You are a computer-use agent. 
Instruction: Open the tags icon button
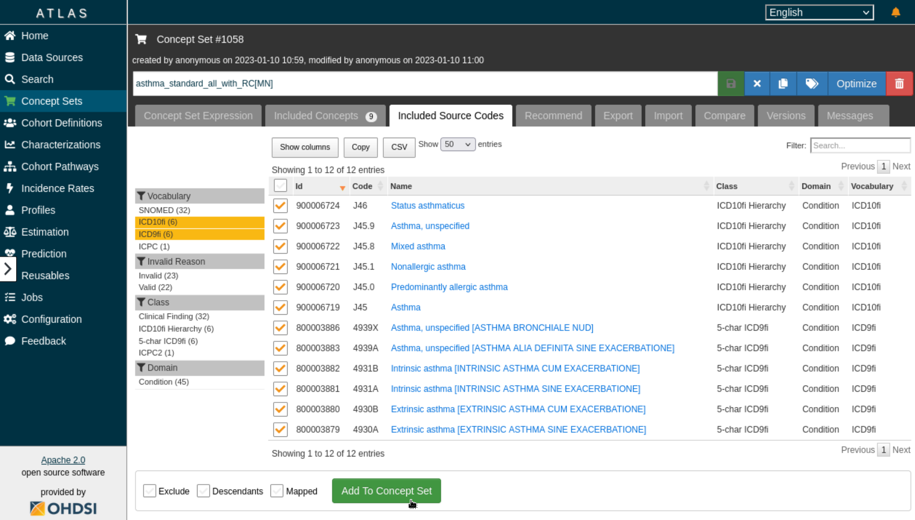coord(812,84)
